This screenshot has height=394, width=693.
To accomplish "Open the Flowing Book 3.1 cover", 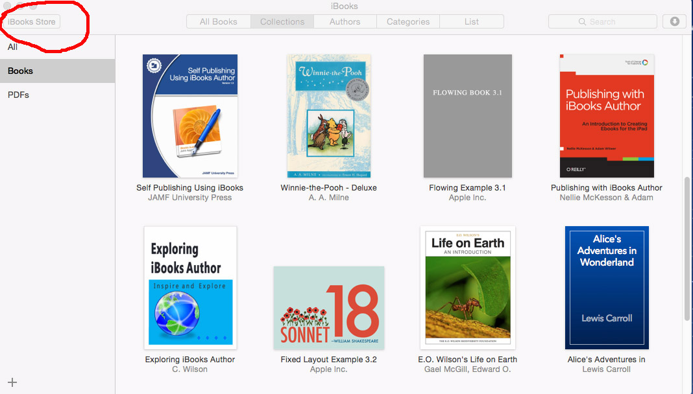I will click(x=468, y=116).
